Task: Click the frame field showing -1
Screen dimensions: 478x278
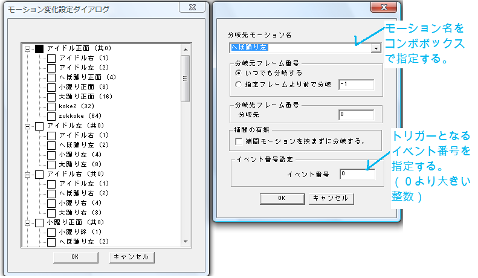Action: 357,84
